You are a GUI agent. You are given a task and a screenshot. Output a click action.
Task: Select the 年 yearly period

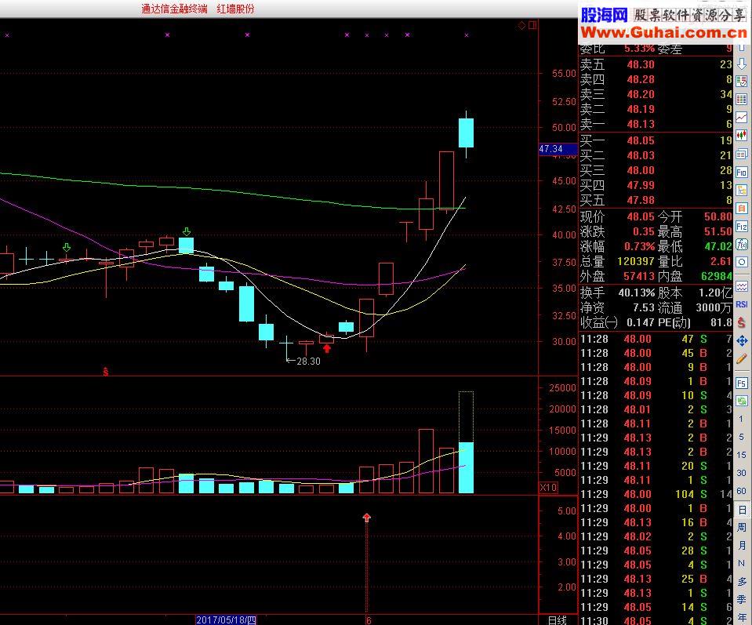[742, 617]
